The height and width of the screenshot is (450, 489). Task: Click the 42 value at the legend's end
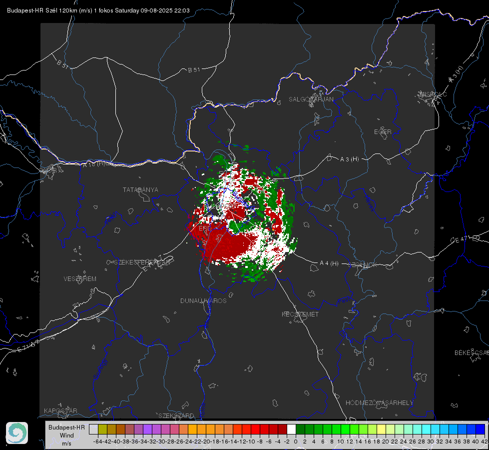pos(485,441)
